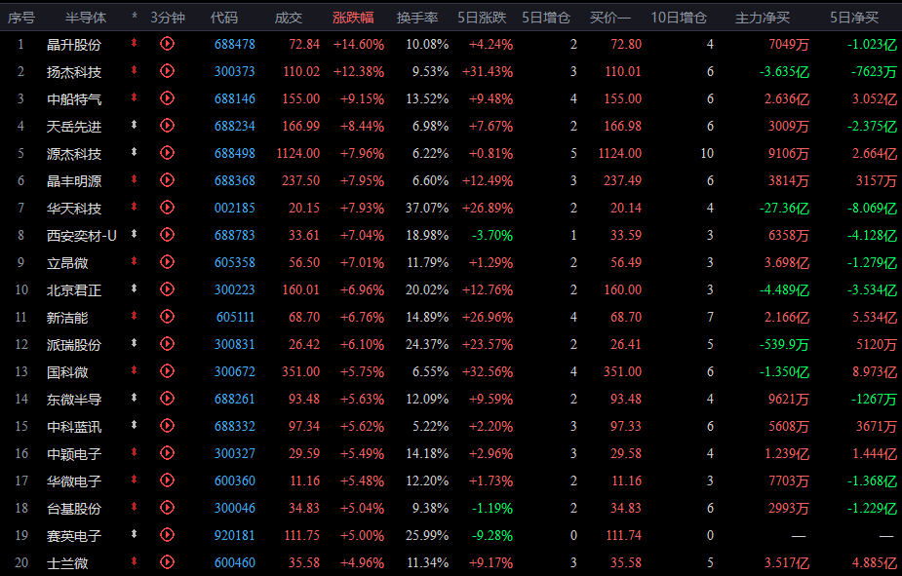Open stock code 002185
The height and width of the screenshot is (576, 902).
point(235,209)
